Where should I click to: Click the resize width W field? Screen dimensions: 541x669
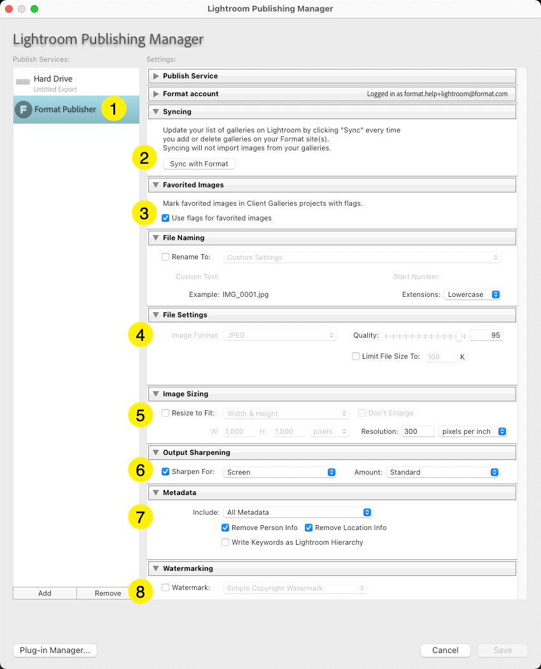239,431
